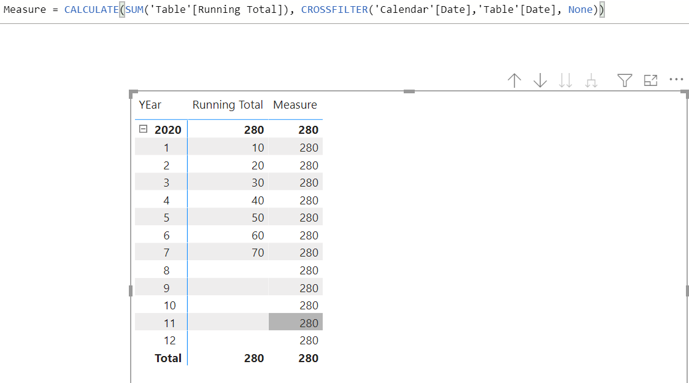Screen dimensions: 689x383
Task: Grab the visual's top-left corner handle
Action: [x=133, y=93]
